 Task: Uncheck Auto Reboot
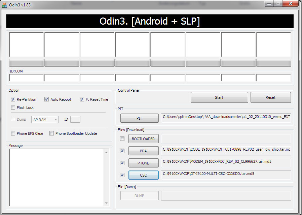47,99
